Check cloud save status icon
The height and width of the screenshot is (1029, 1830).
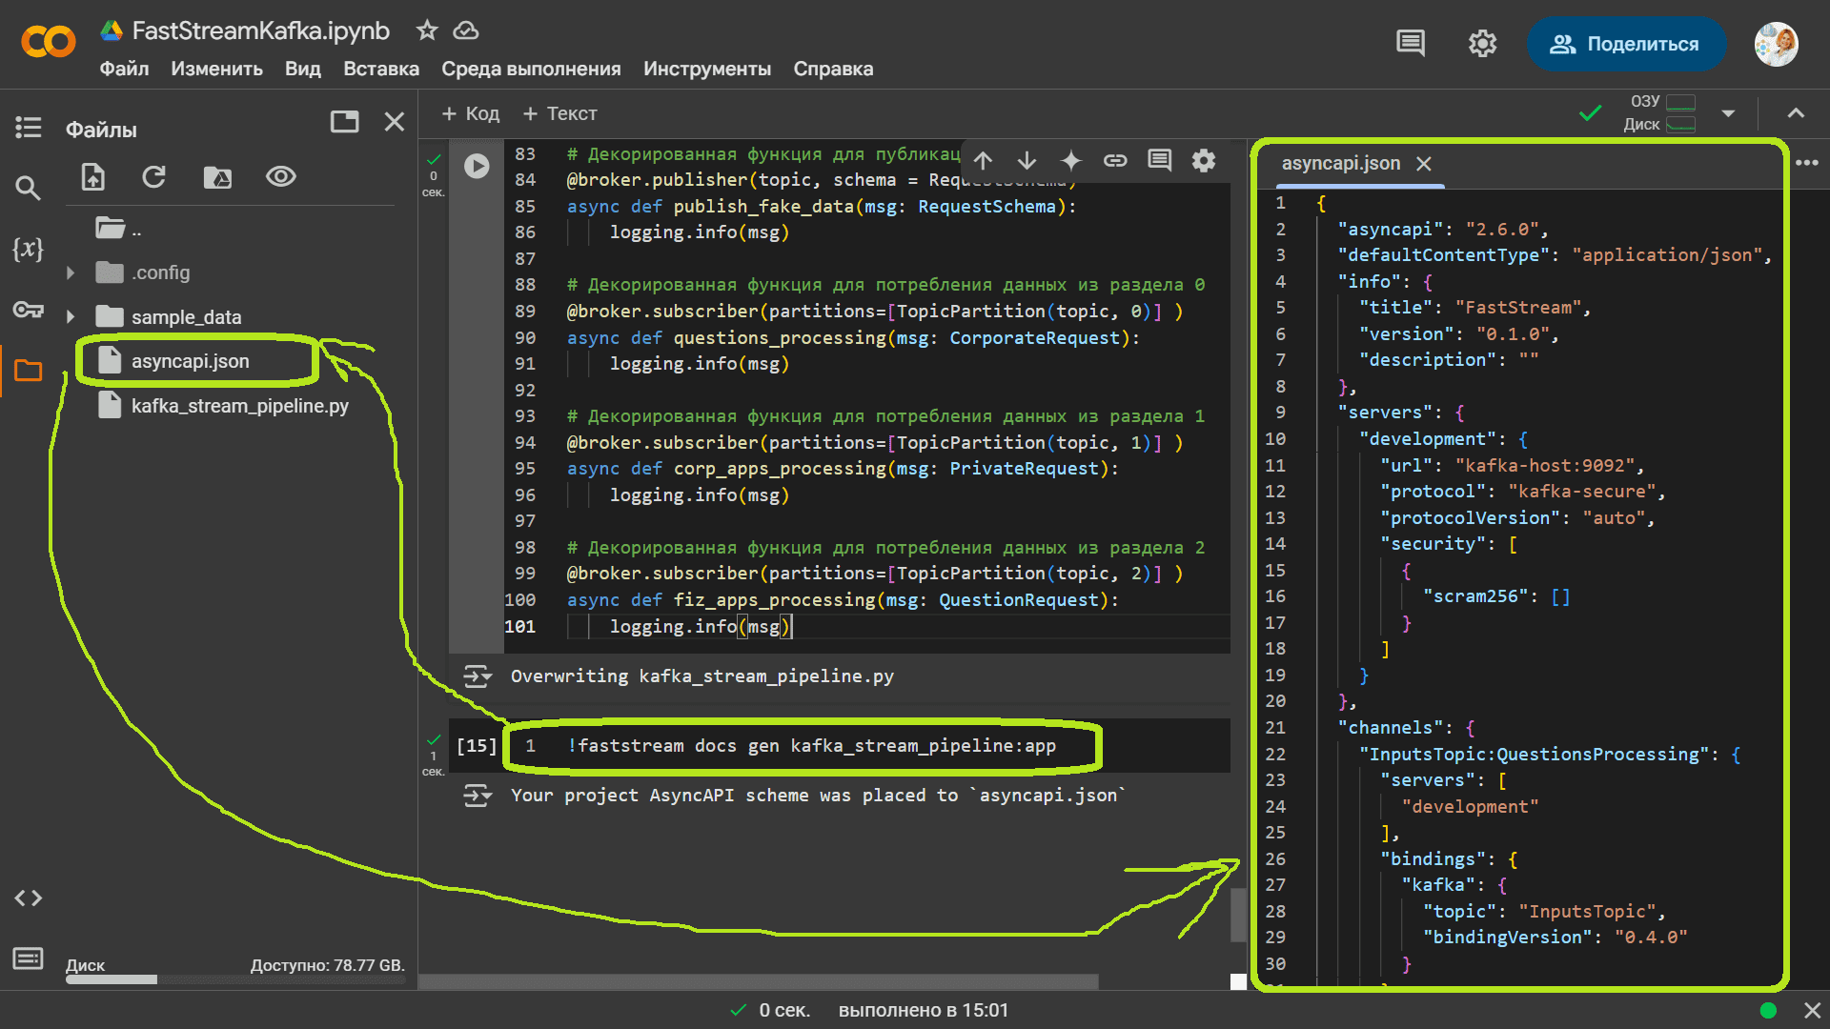point(465,30)
